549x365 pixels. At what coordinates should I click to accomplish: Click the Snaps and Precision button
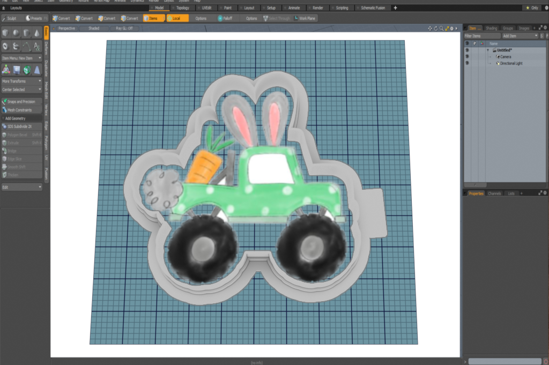click(x=21, y=101)
